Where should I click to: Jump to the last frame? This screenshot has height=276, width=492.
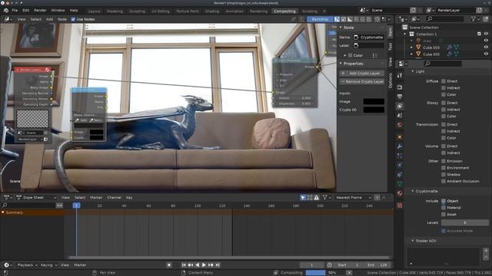[x=218, y=265]
